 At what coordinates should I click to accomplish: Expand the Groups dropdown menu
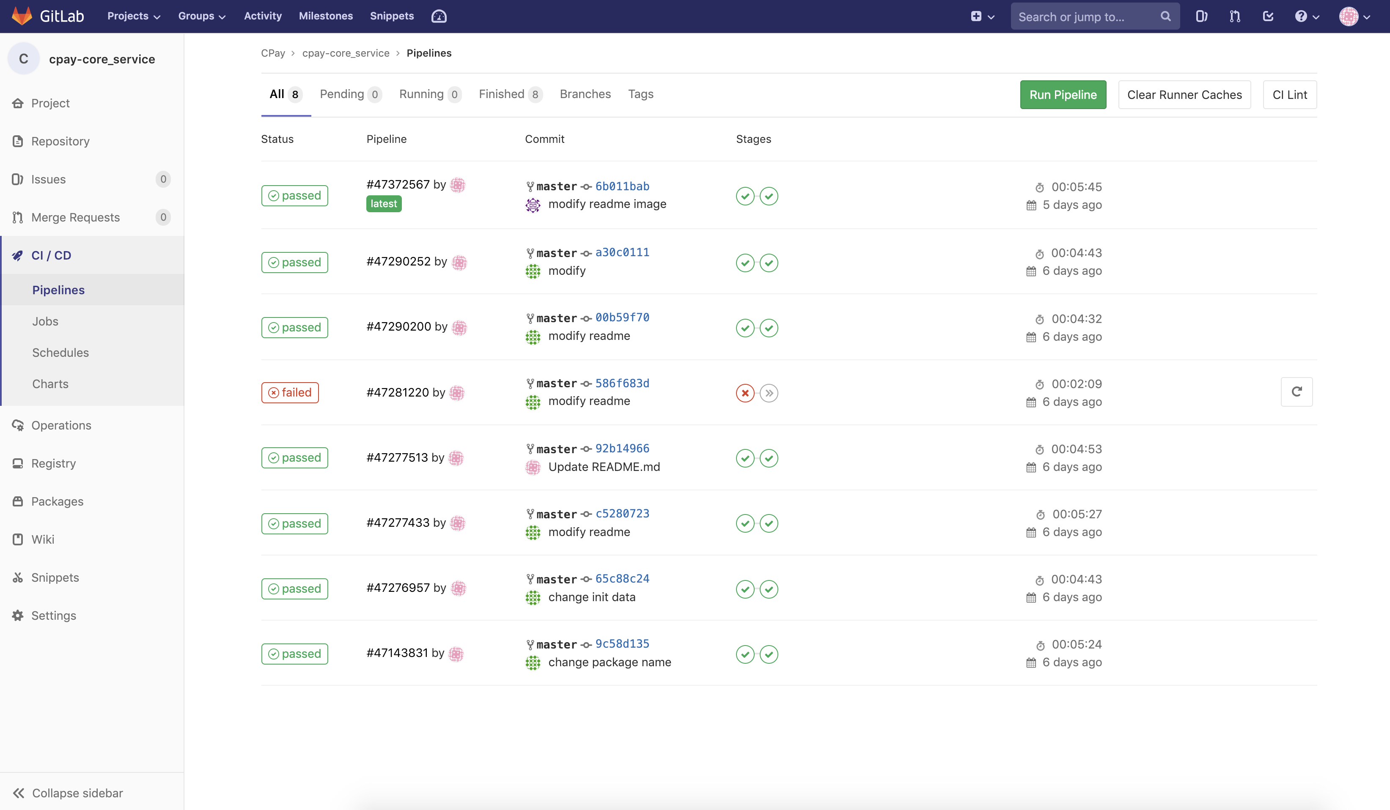pos(201,16)
